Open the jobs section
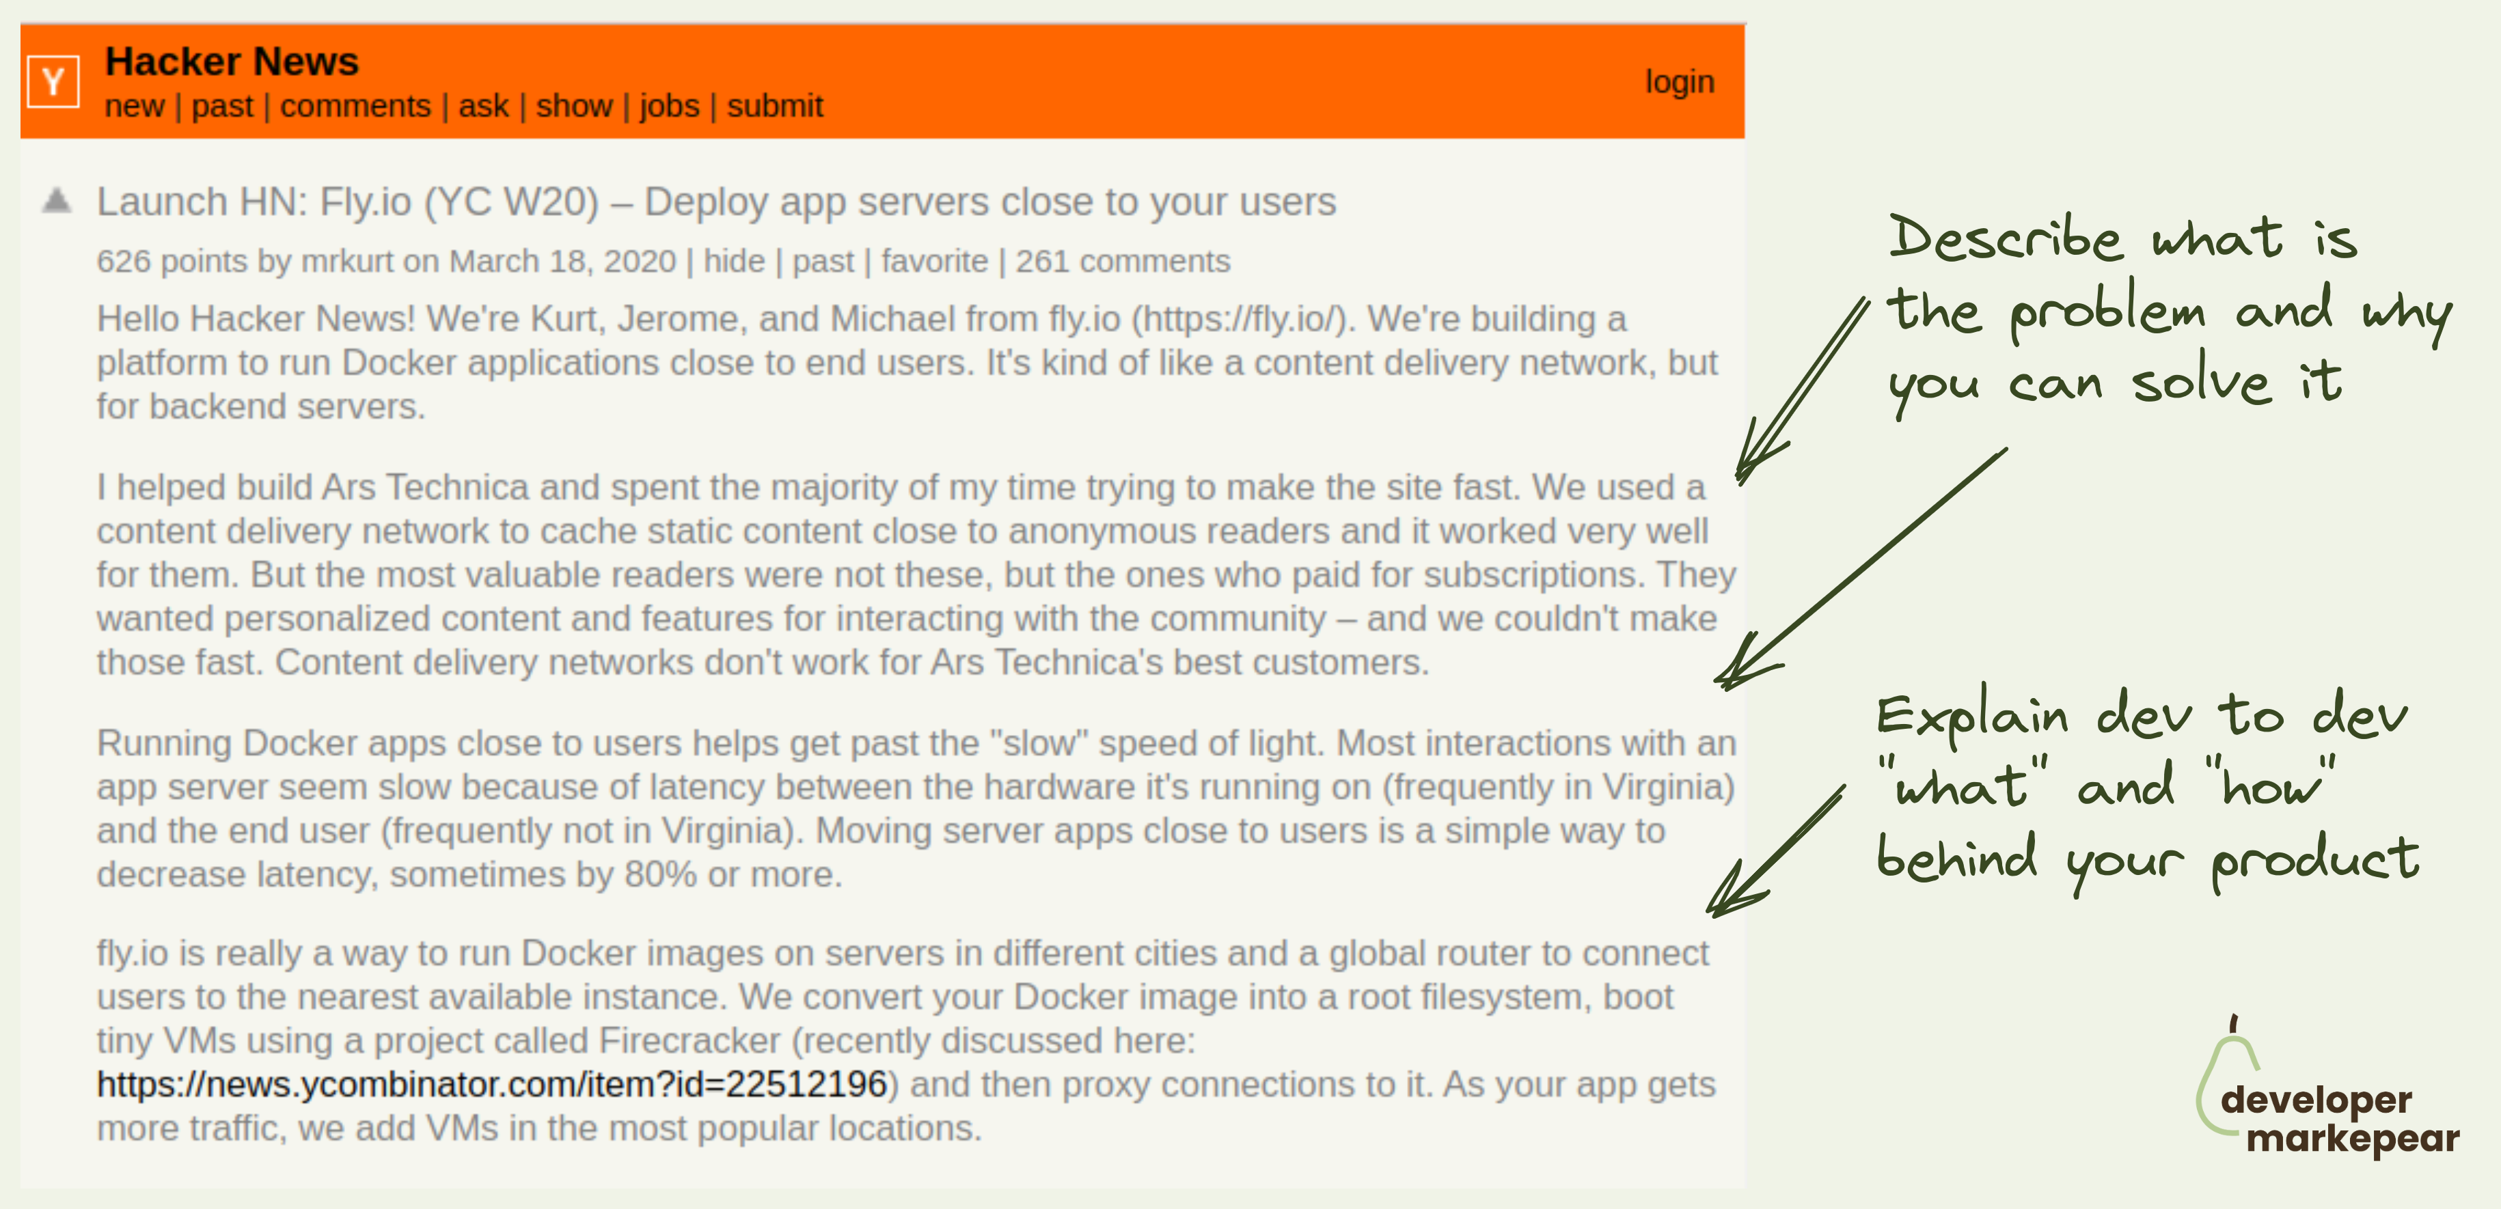 coord(669,106)
